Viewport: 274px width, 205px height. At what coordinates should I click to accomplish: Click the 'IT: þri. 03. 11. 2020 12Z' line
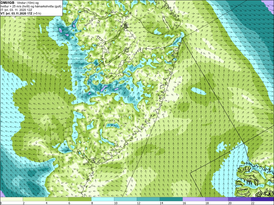[16, 10]
